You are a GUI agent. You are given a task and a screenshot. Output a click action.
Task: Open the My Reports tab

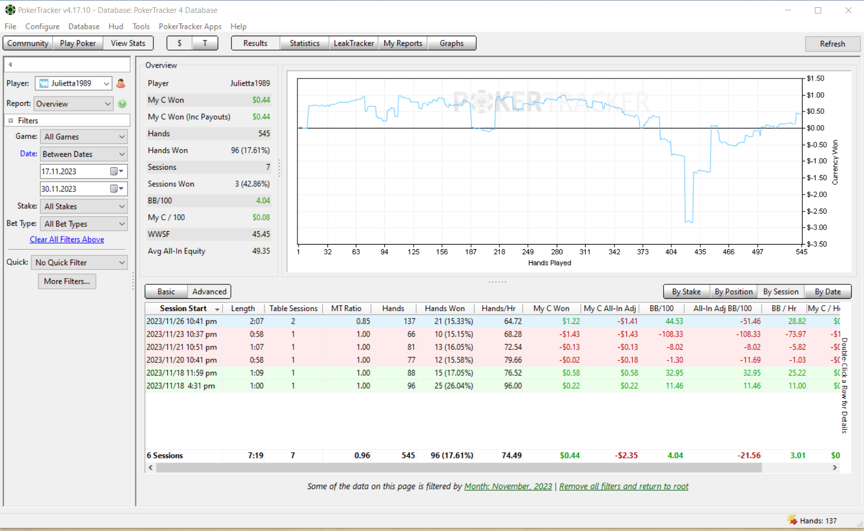[403, 43]
